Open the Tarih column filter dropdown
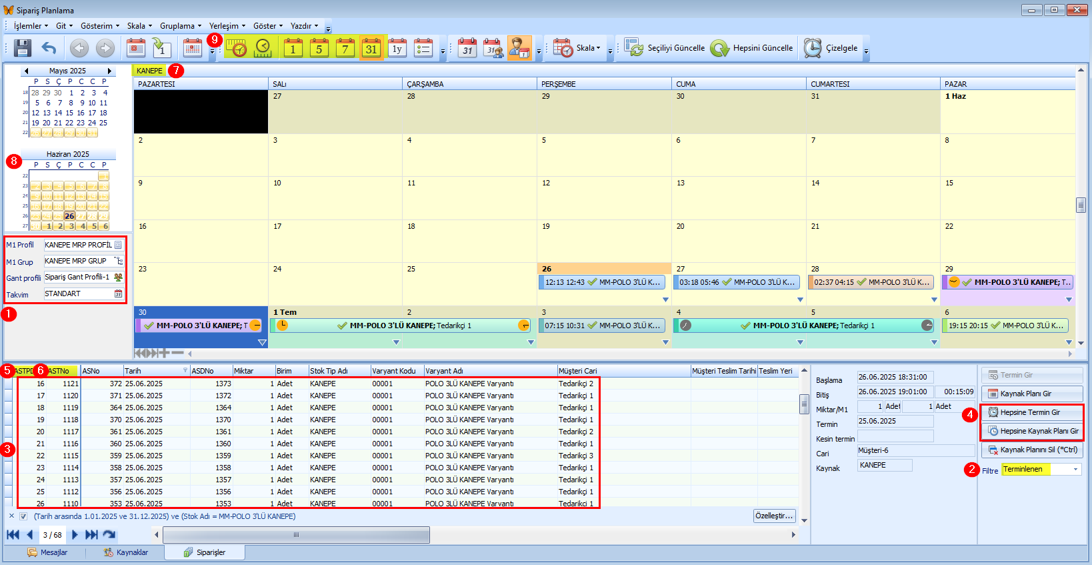The image size is (1092, 565). 185,370
